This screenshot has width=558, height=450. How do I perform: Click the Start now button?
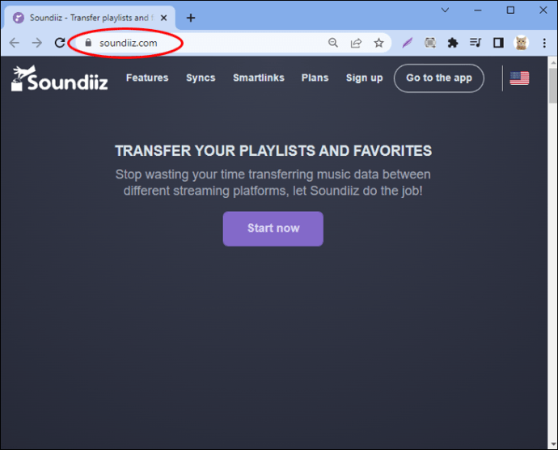point(273,229)
